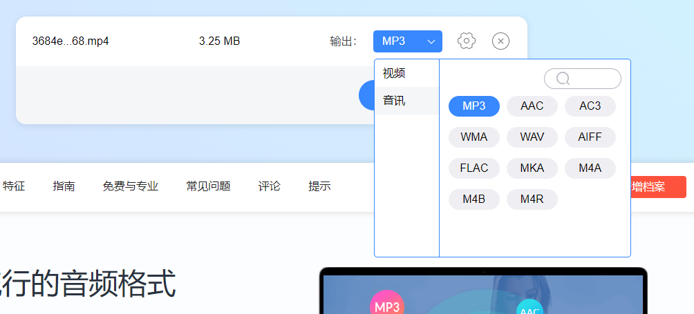Remove the 3684e...68.mp4 file
Image resolution: width=694 pixels, height=314 pixels.
click(500, 41)
